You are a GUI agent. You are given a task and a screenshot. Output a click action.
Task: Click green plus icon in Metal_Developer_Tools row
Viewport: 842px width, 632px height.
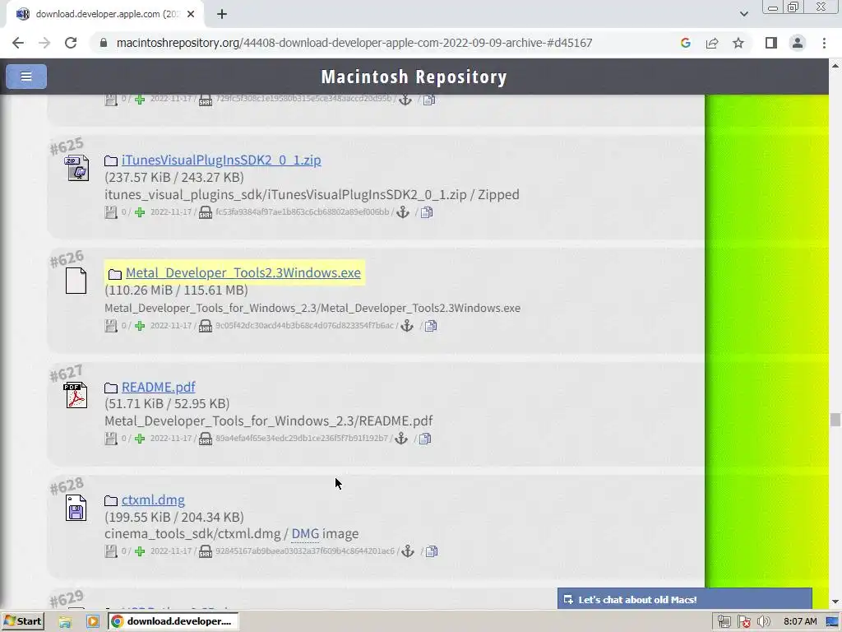coord(140,326)
